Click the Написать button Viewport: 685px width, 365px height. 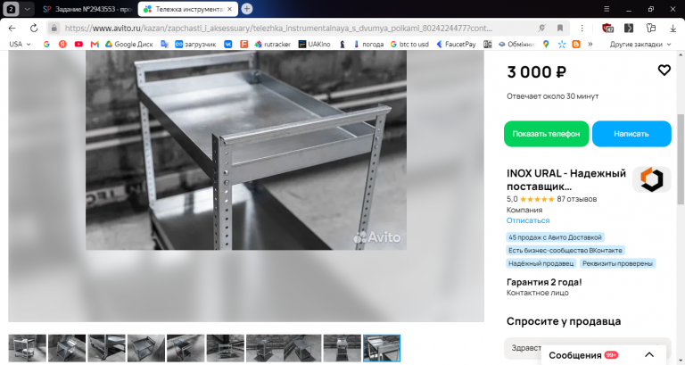(x=631, y=134)
